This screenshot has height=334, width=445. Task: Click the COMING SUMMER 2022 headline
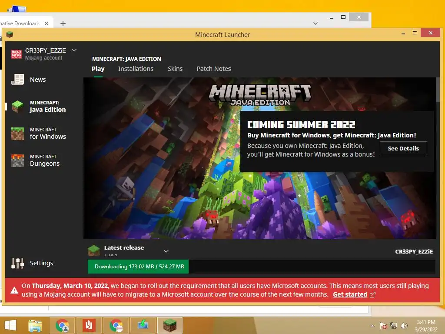301,124
